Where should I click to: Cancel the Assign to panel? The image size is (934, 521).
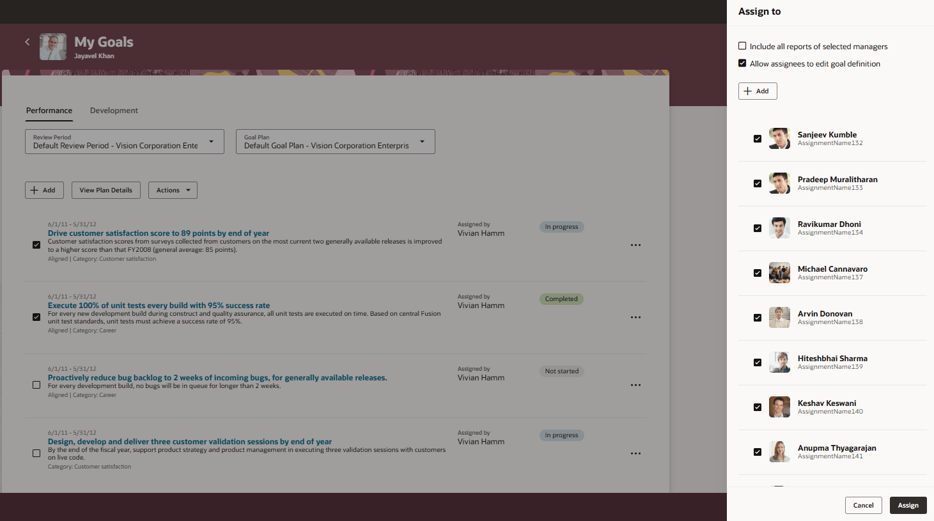[x=863, y=506]
